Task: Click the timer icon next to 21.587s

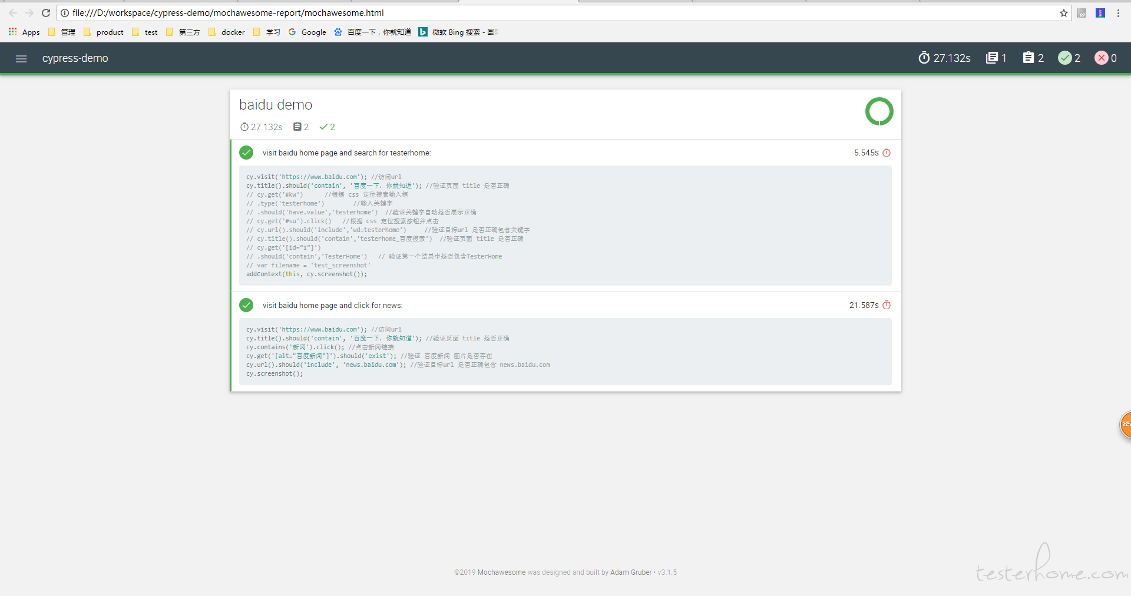Action: click(887, 305)
